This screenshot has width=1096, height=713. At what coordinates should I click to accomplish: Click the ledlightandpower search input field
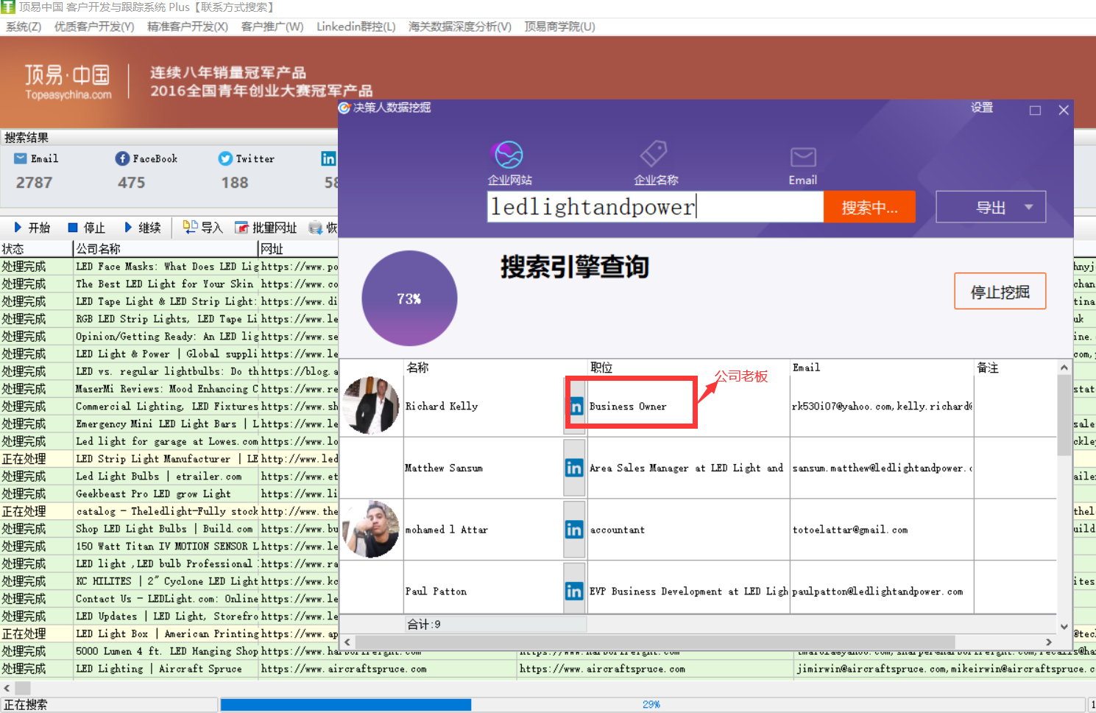pyautogui.click(x=655, y=207)
